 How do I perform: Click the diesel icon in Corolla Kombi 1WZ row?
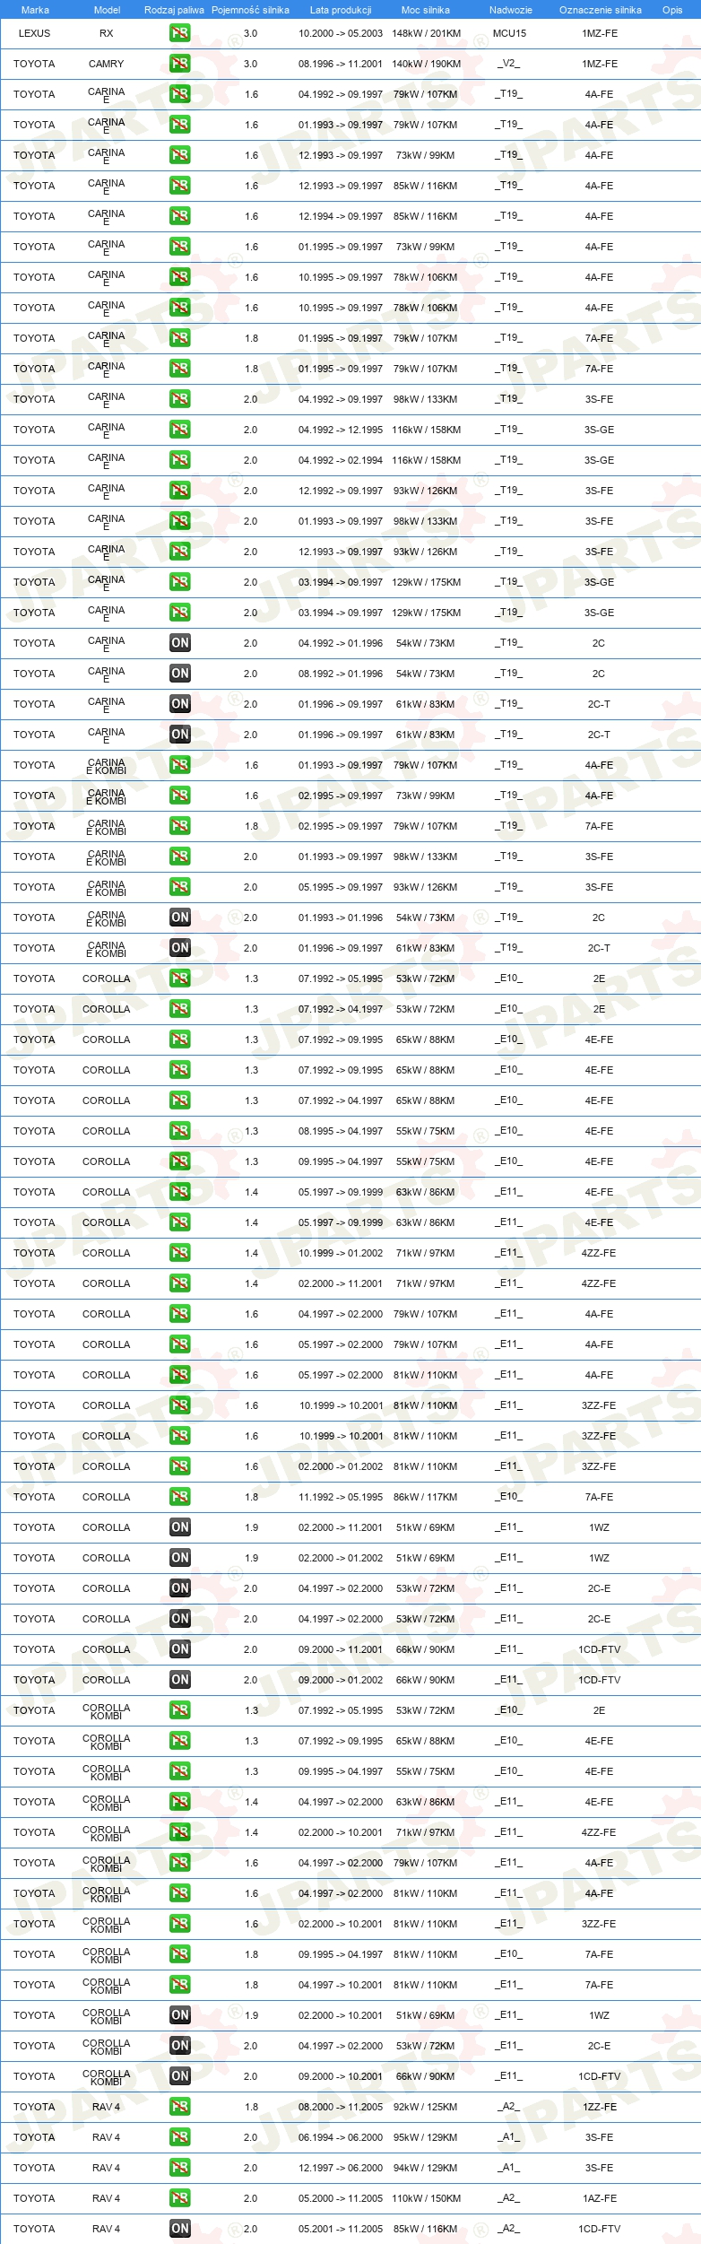[179, 2015]
